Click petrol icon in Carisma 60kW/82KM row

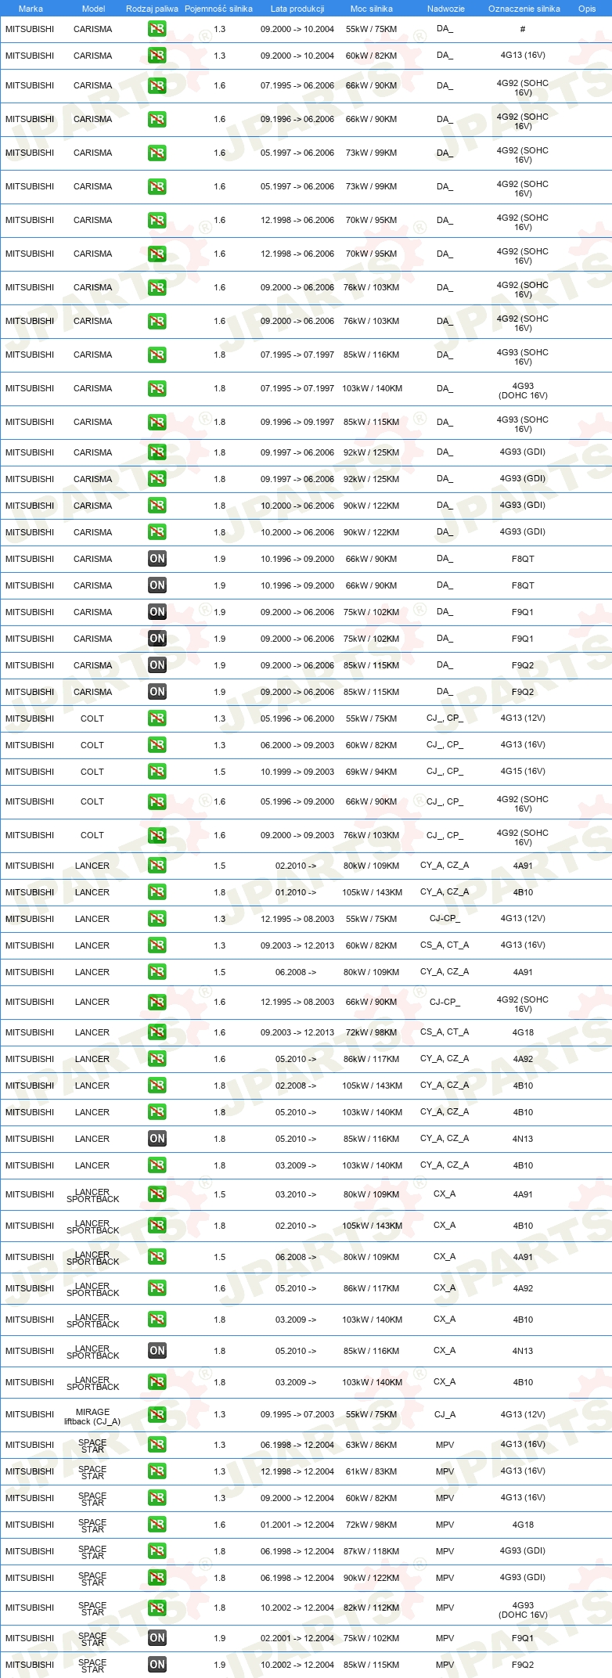pos(157,56)
